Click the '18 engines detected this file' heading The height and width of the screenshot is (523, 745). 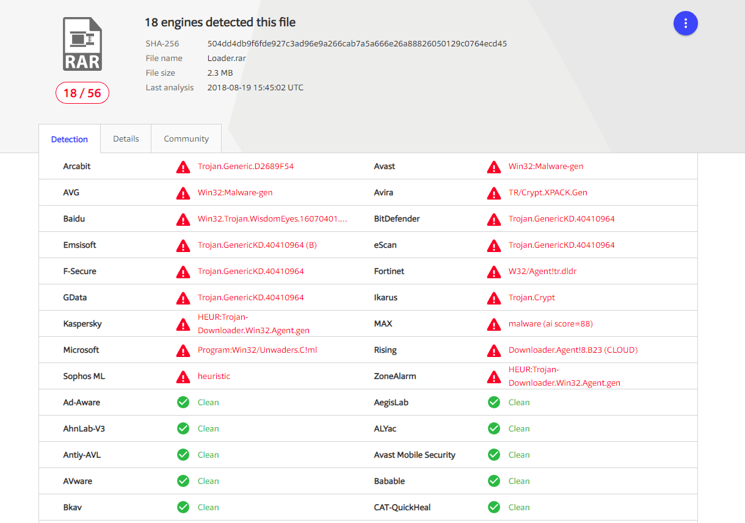(220, 23)
